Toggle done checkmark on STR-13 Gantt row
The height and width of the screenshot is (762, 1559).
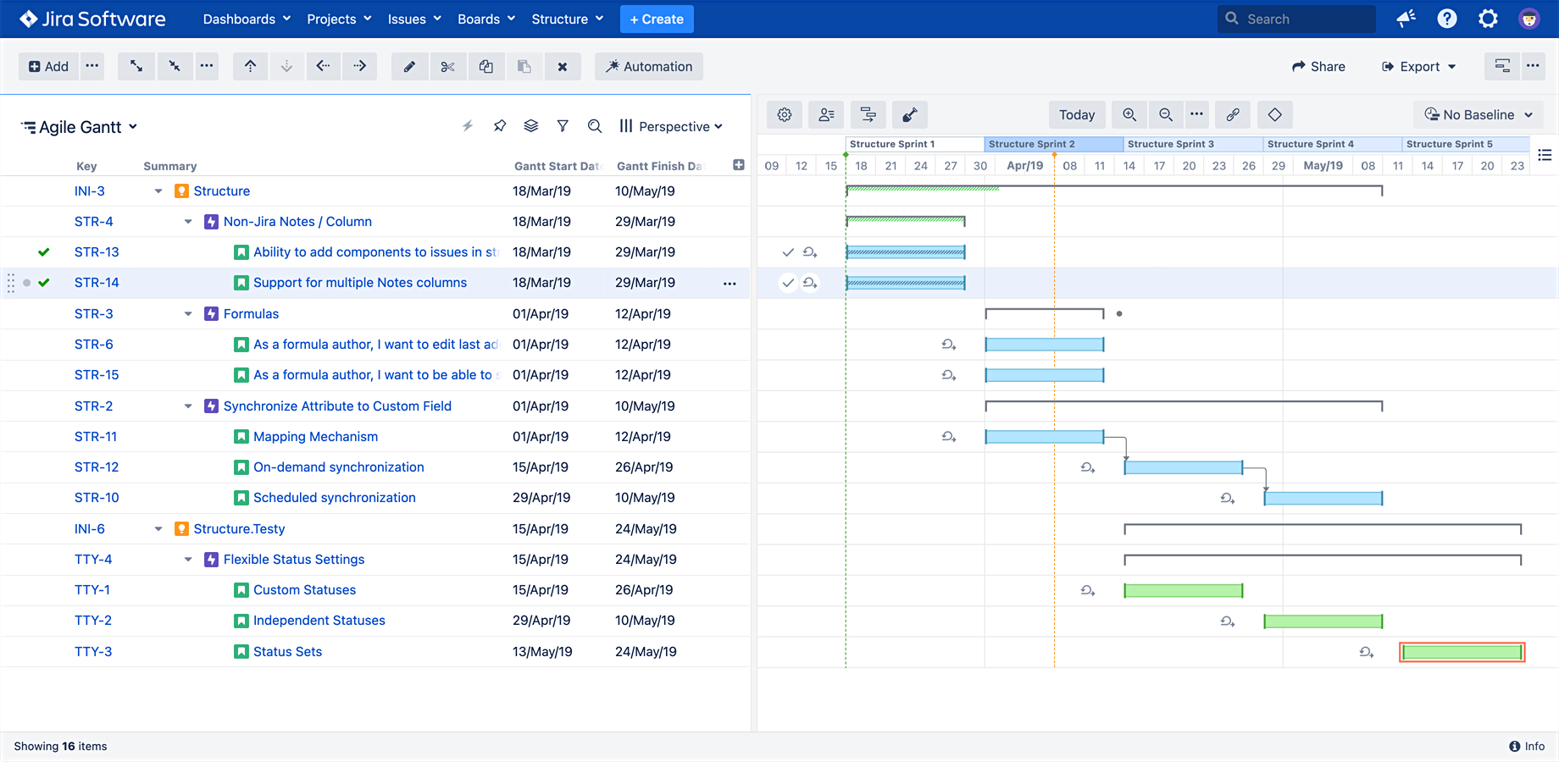(x=788, y=252)
